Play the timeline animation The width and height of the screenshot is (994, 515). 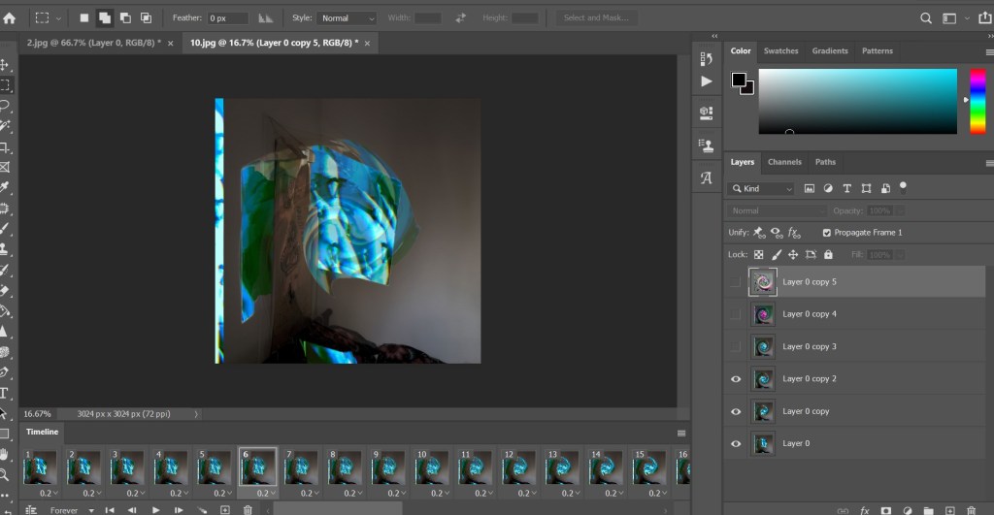(x=155, y=510)
